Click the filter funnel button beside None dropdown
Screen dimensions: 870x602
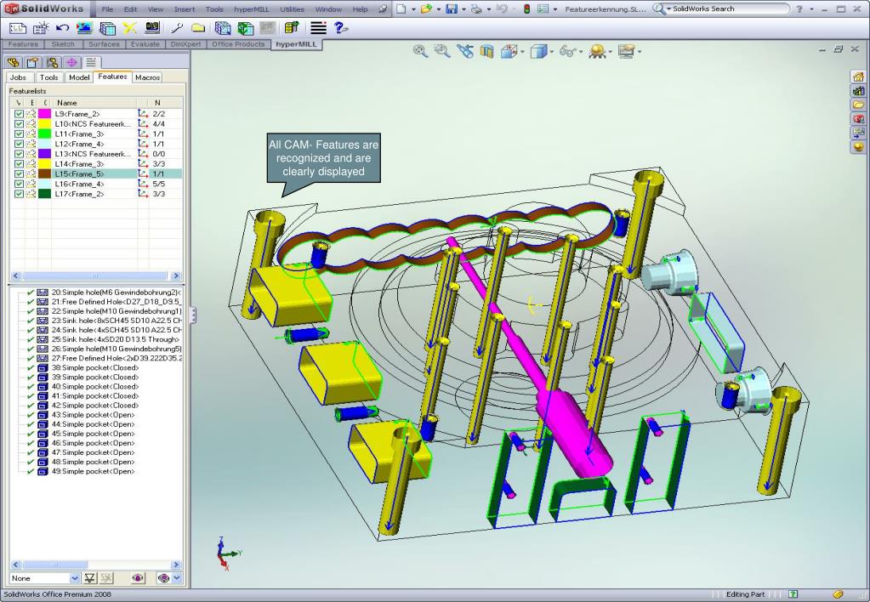tap(89, 578)
